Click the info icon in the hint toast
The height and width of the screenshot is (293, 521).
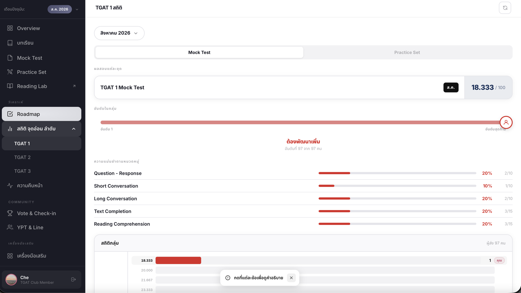(x=228, y=278)
